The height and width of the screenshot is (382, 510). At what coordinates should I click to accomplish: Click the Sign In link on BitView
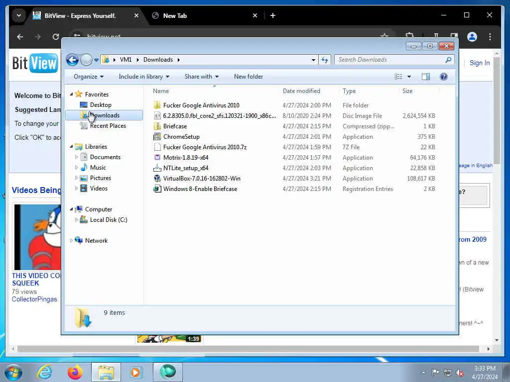480,63
